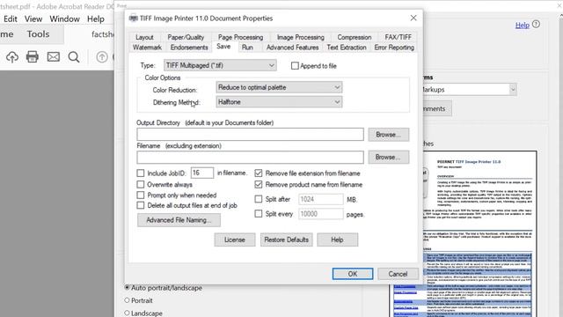Image resolution: width=563 pixels, height=317 pixels.
Task: Enable the Overwrite always checkbox
Action: [141, 184]
